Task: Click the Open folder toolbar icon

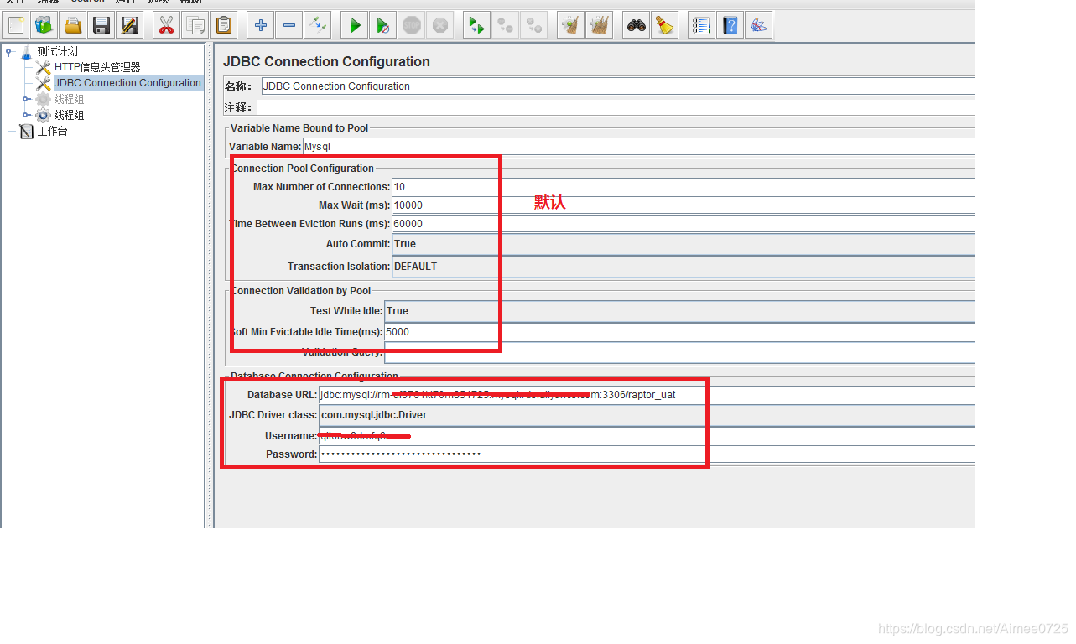Action: (x=73, y=25)
